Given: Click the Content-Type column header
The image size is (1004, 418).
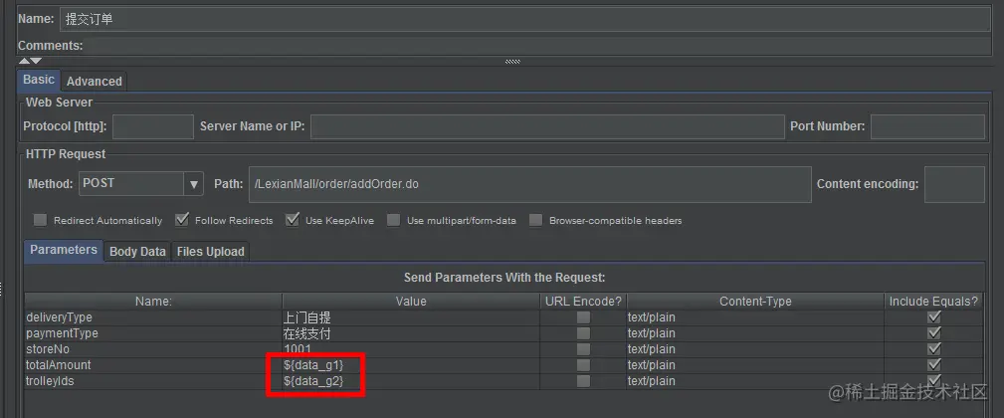Looking at the screenshot, I should tap(755, 302).
